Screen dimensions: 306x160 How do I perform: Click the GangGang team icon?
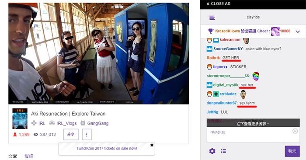[83, 123]
